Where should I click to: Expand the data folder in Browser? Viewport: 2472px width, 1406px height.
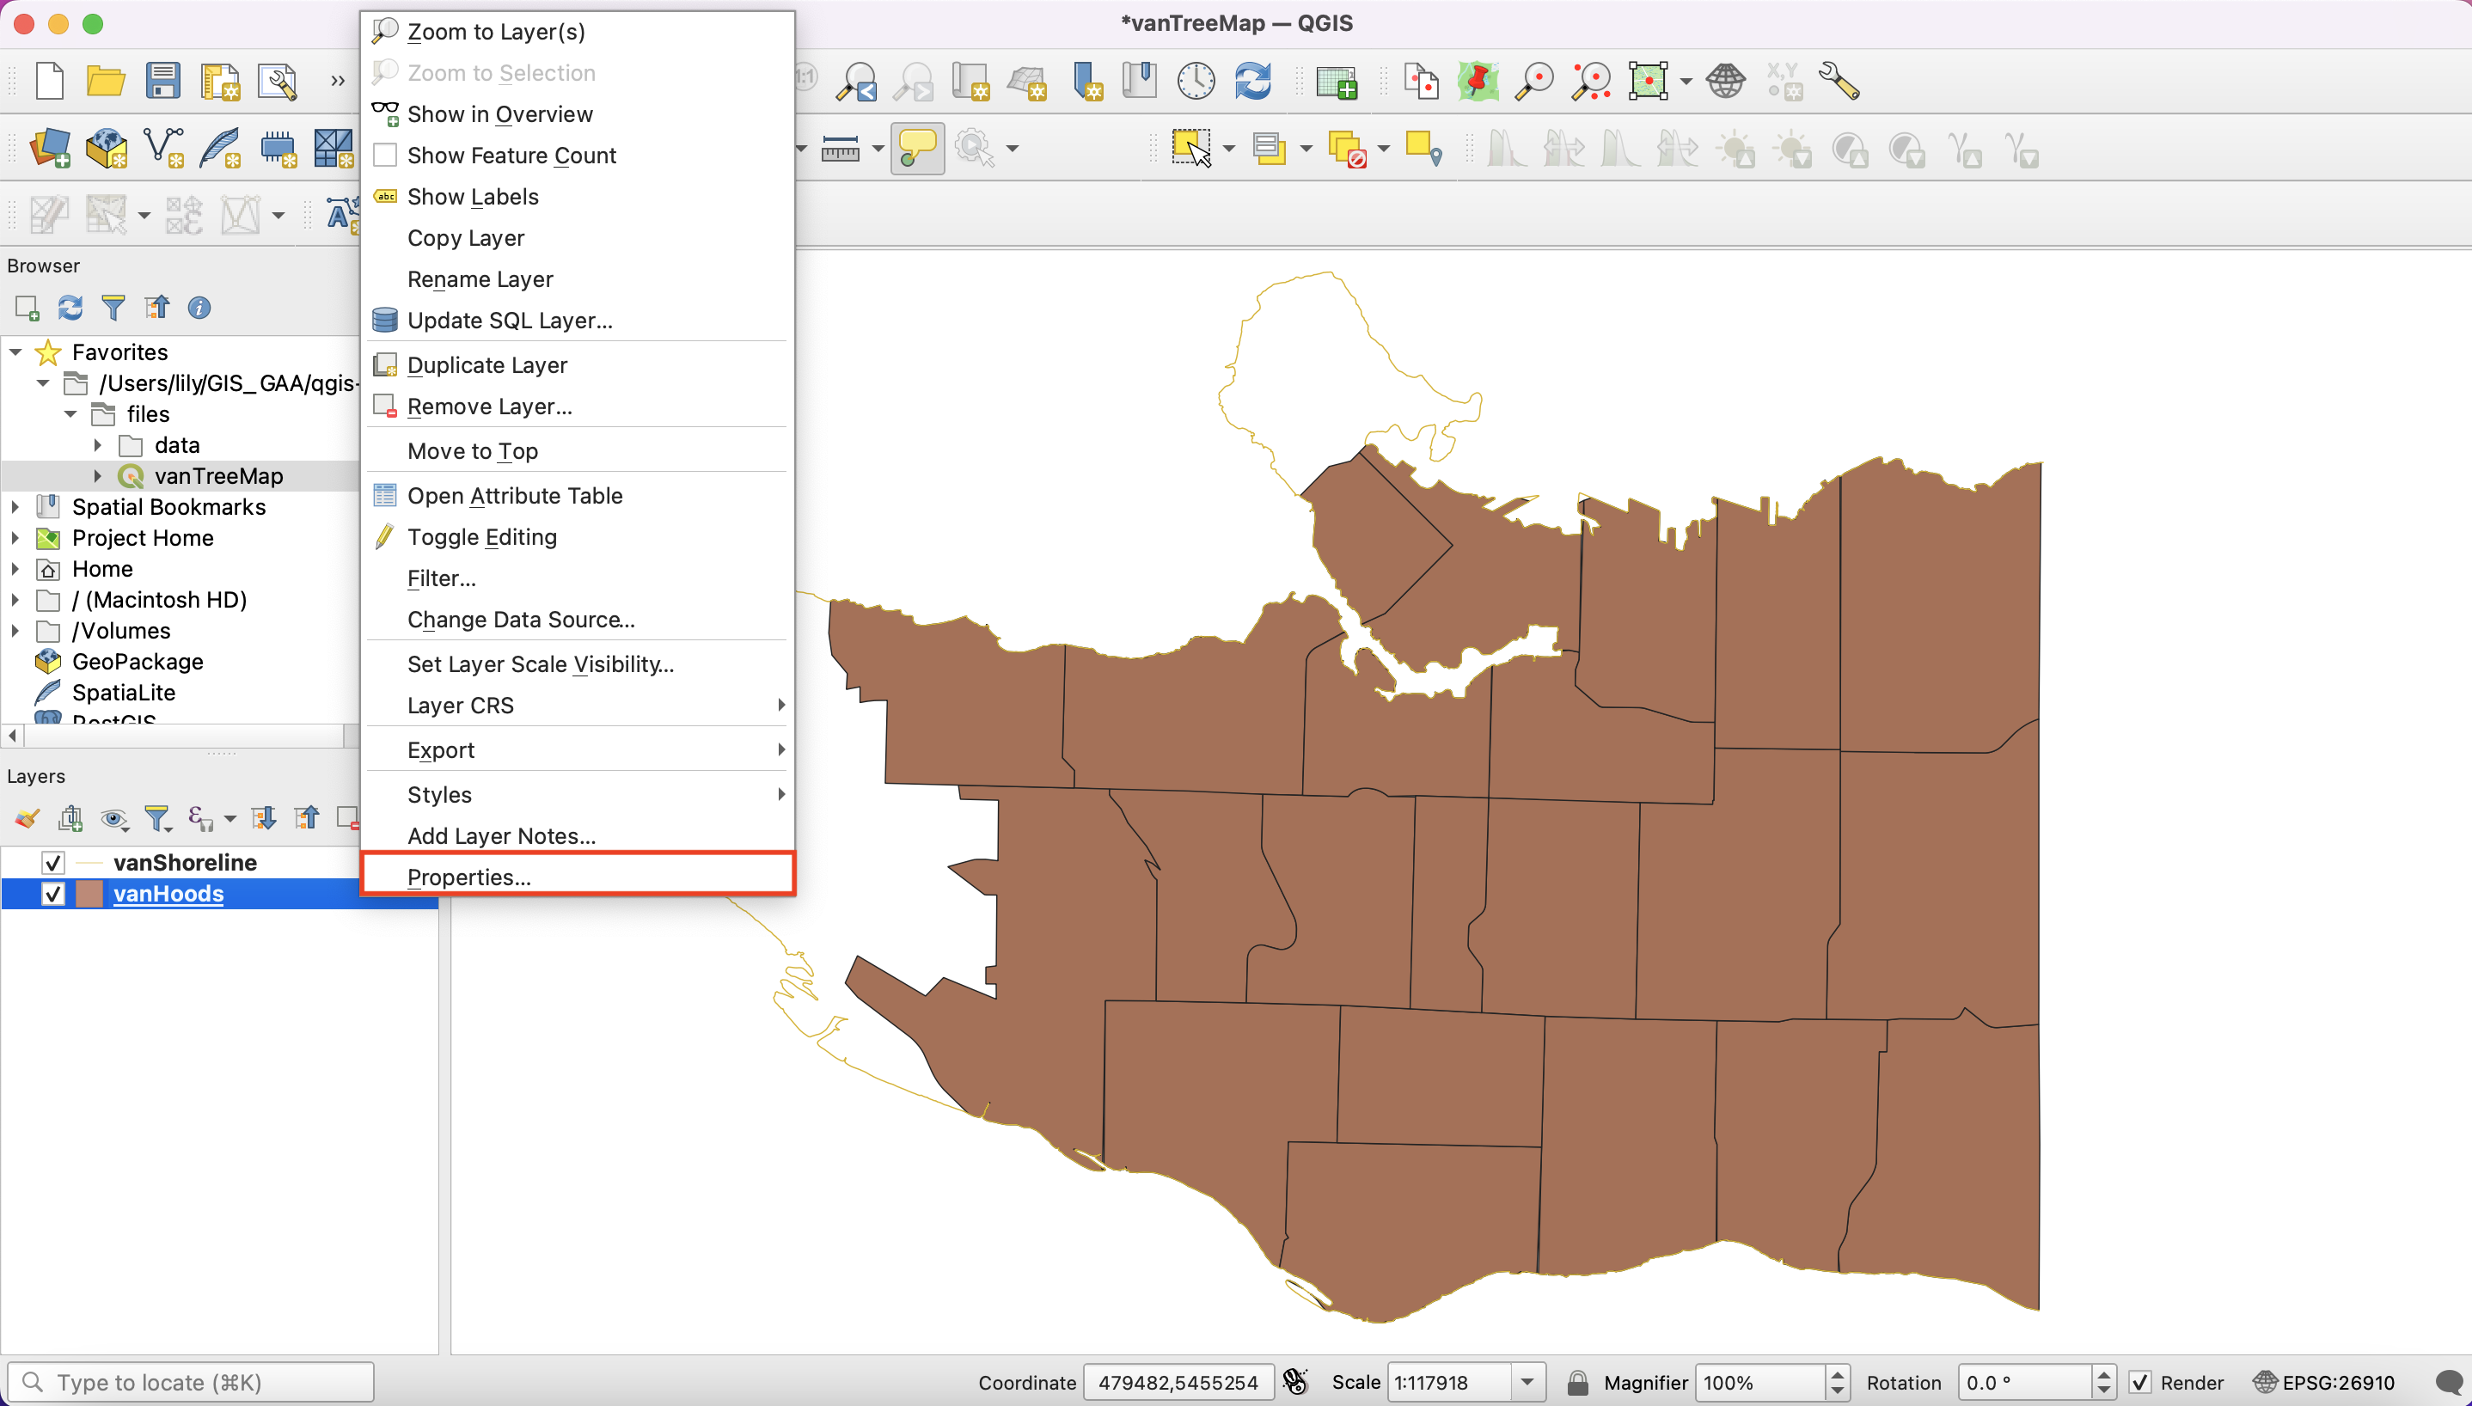coord(97,445)
